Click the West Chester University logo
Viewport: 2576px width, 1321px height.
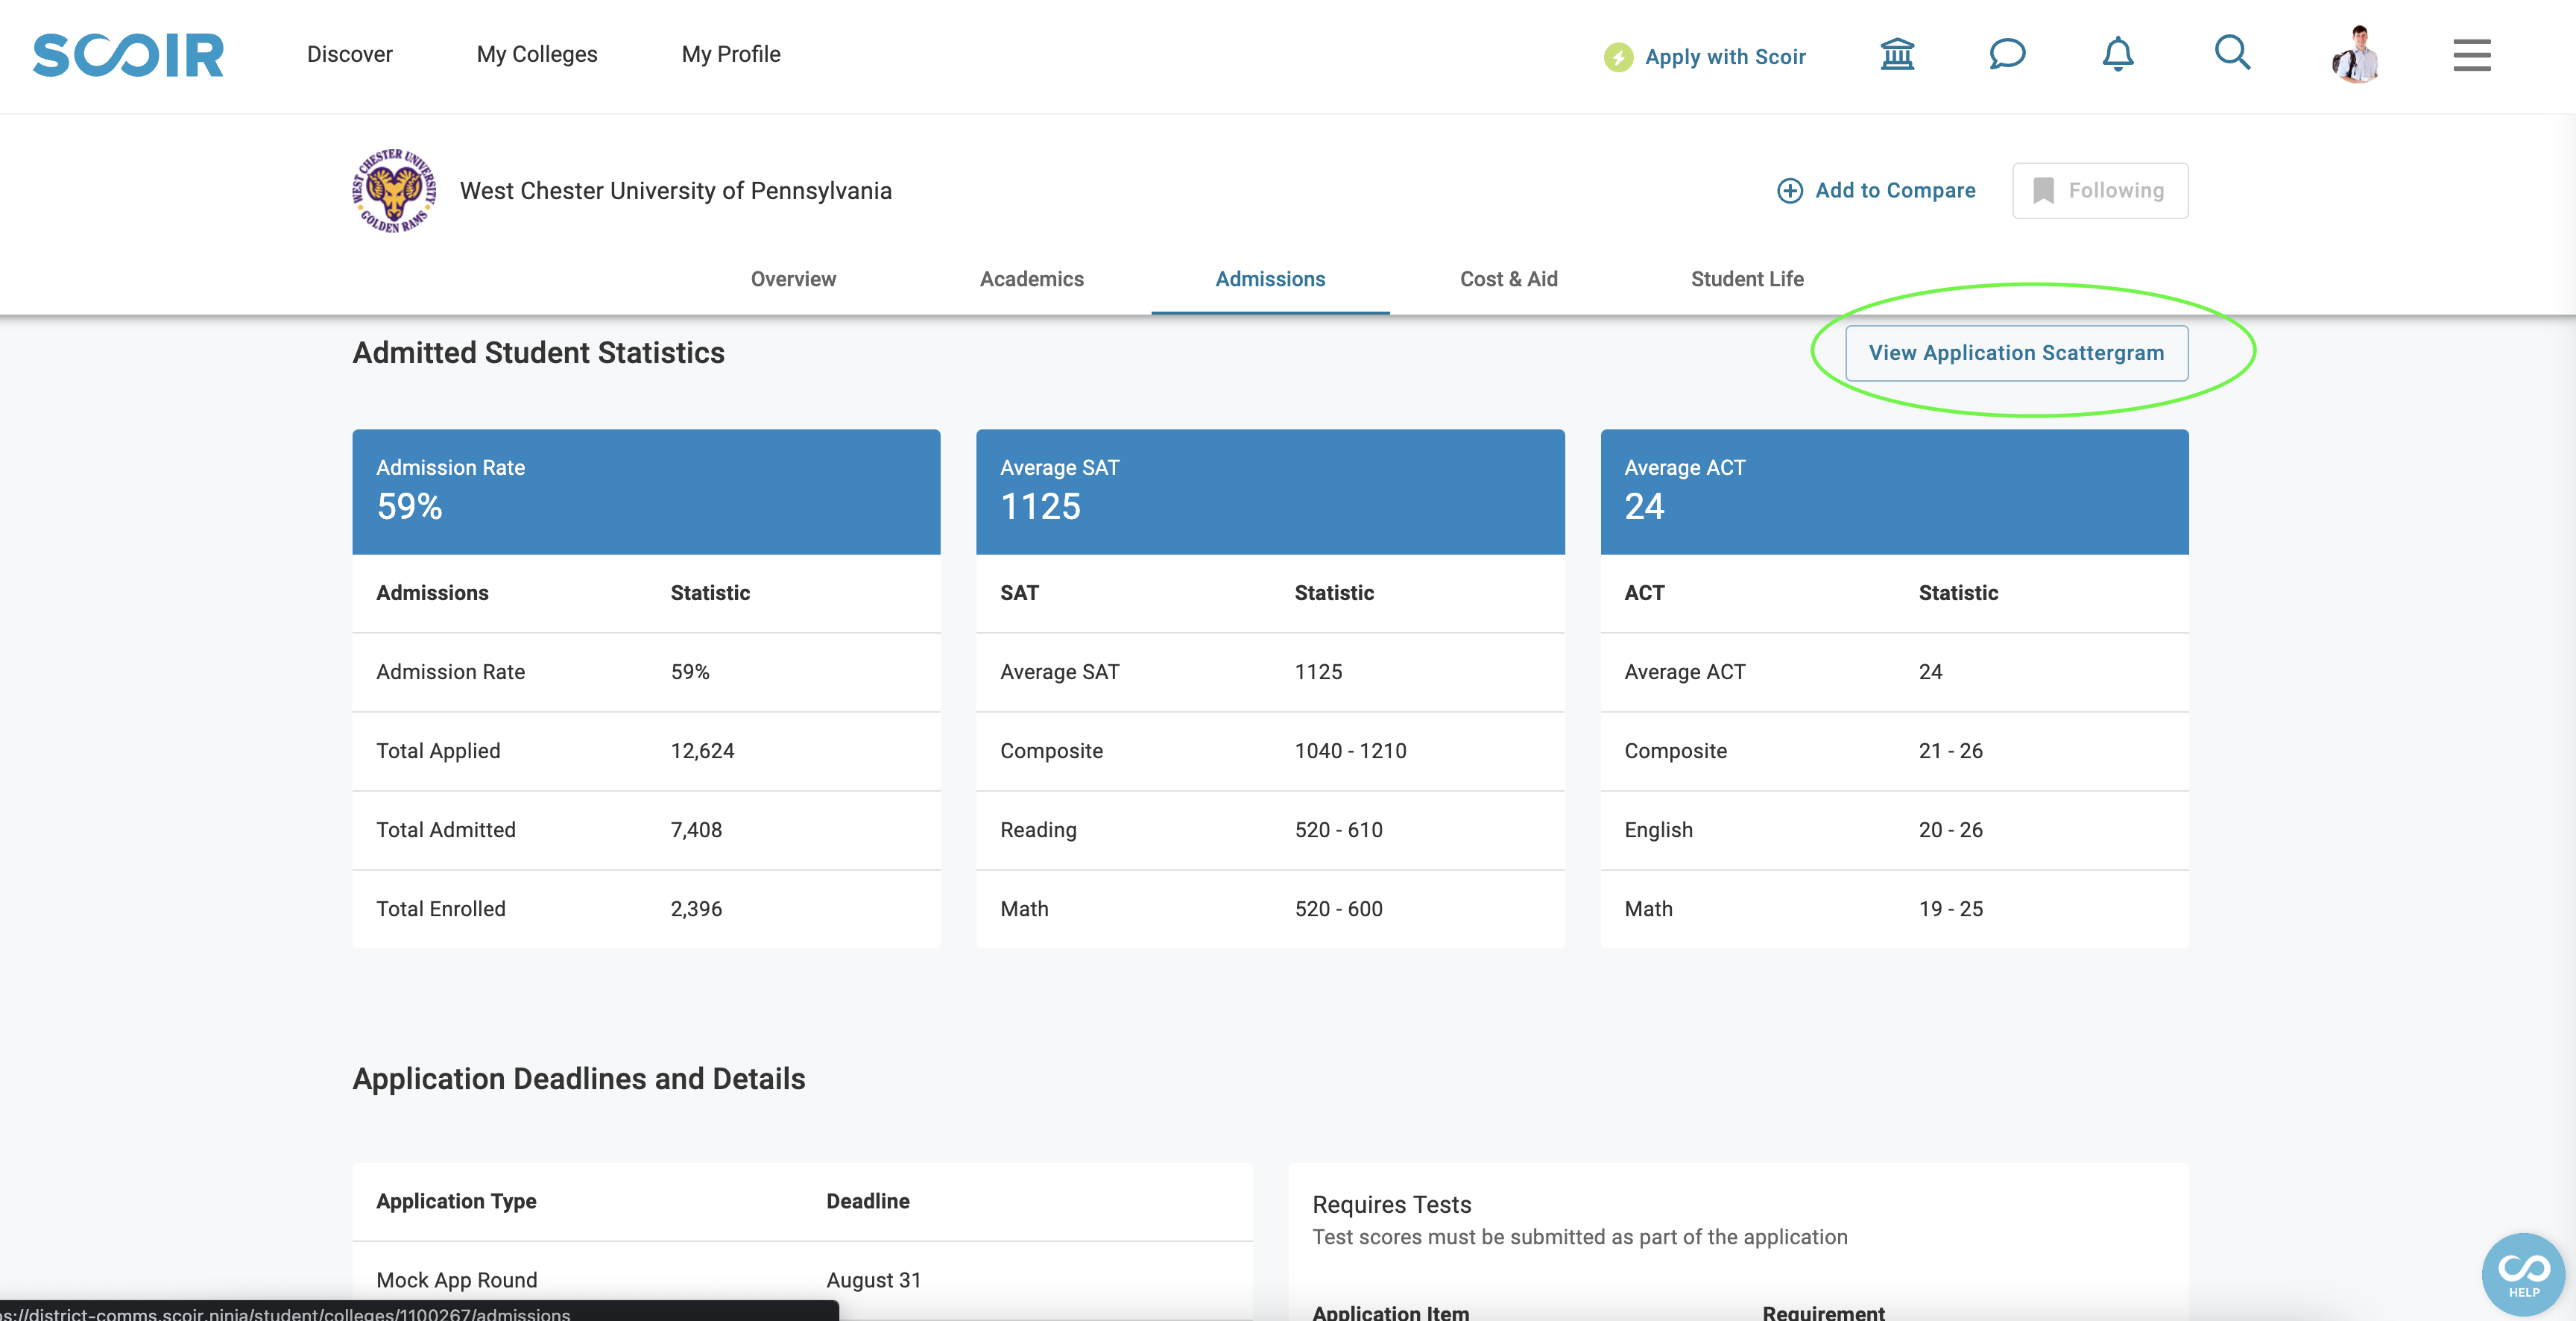[x=394, y=191]
